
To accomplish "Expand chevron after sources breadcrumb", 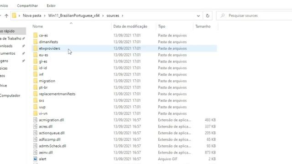I will coord(123,16).
